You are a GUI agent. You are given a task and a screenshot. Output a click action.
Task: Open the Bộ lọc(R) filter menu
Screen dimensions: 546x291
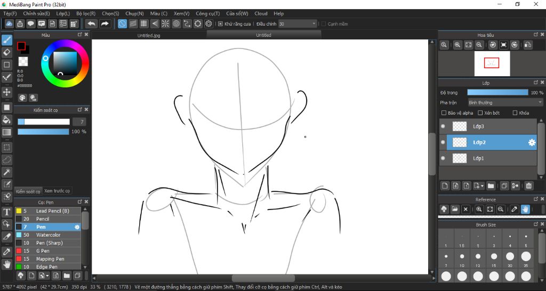tap(86, 13)
